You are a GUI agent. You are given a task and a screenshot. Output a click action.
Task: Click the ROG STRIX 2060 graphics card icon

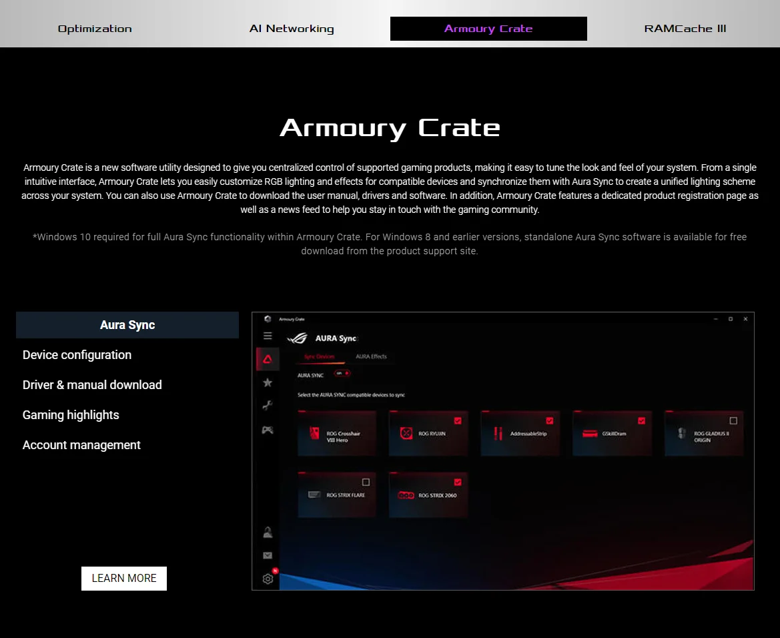(406, 495)
